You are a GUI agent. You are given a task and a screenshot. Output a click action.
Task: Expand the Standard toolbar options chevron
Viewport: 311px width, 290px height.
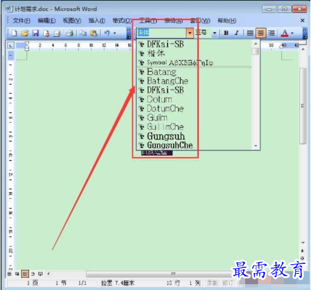(x=128, y=34)
